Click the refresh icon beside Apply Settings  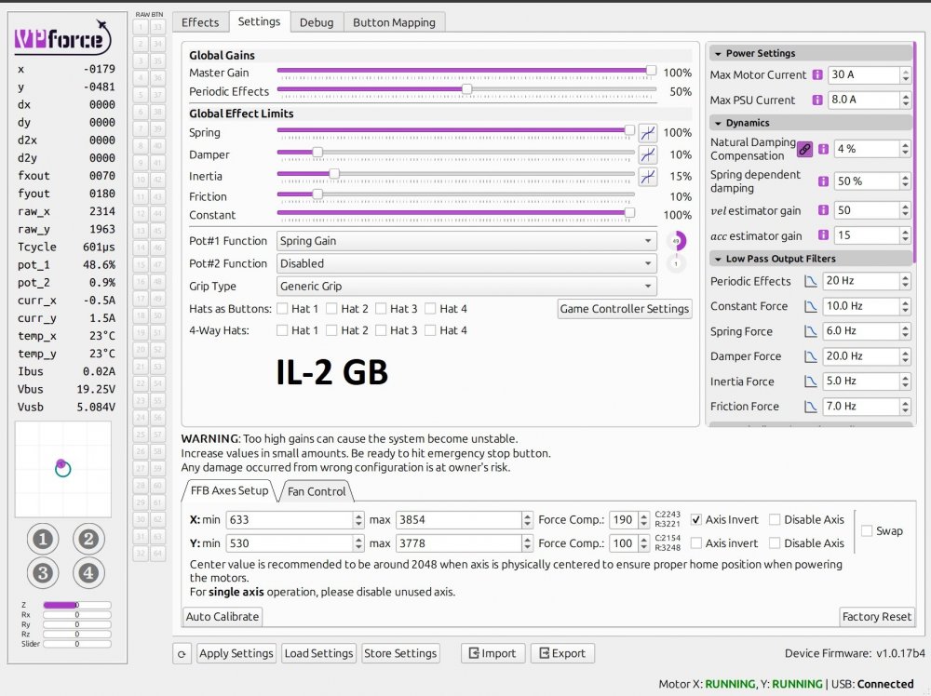pos(182,653)
